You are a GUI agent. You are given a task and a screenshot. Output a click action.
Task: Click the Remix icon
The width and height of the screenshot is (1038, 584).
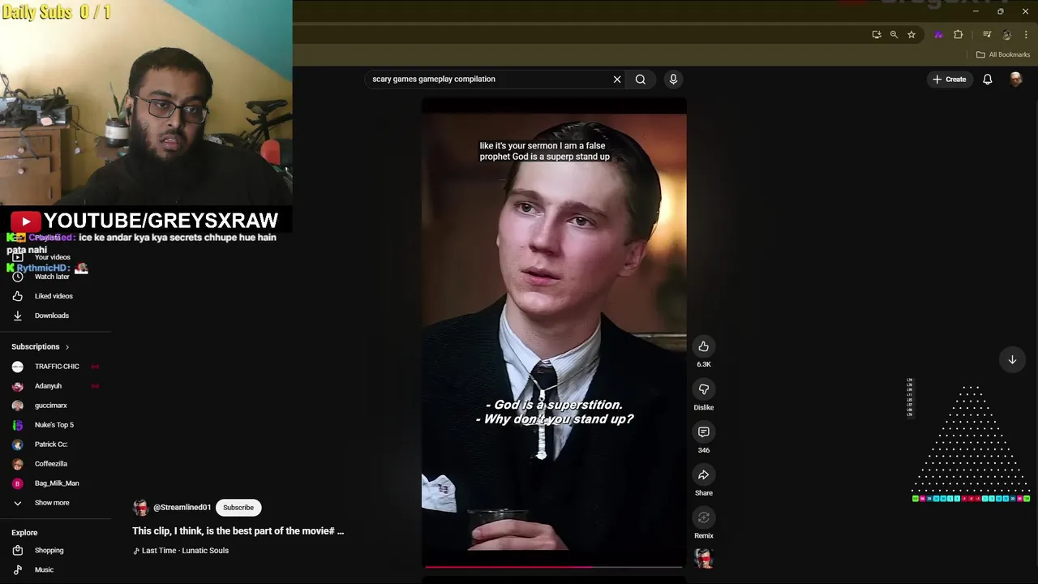point(703,517)
